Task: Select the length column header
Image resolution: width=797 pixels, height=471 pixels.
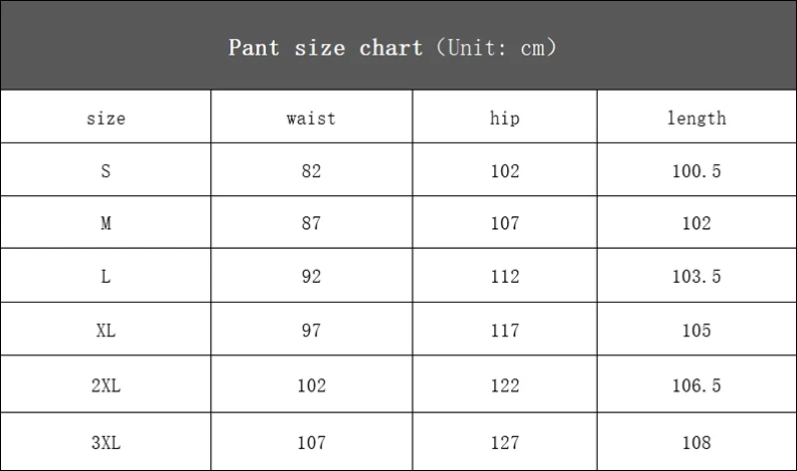Action: point(696,118)
